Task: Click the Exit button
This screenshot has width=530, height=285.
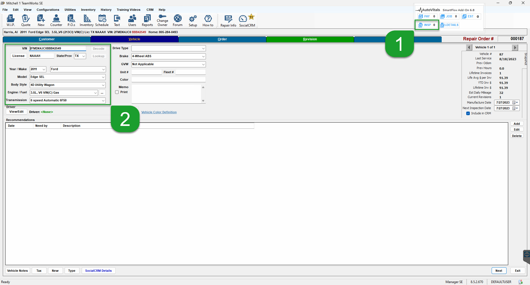Action: pyautogui.click(x=518, y=271)
